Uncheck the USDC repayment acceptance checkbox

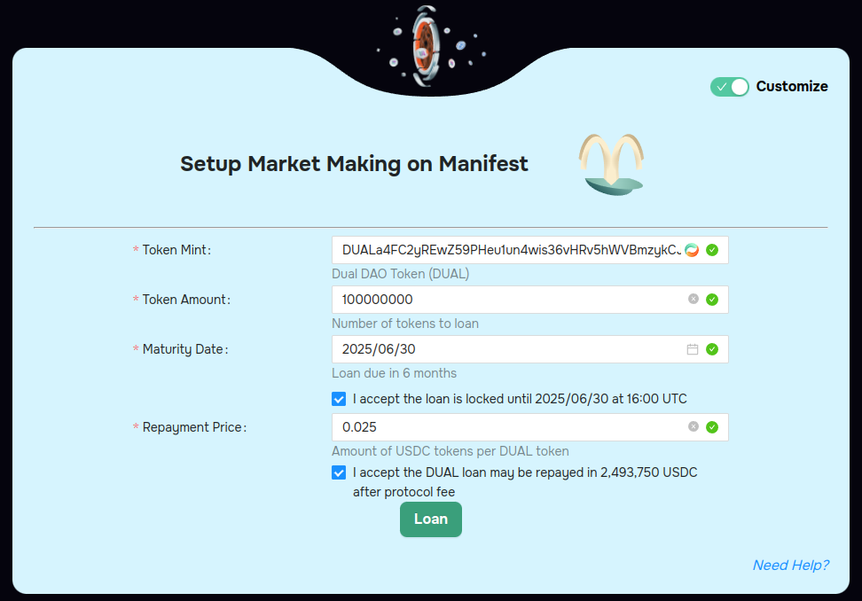coord(339,472)
